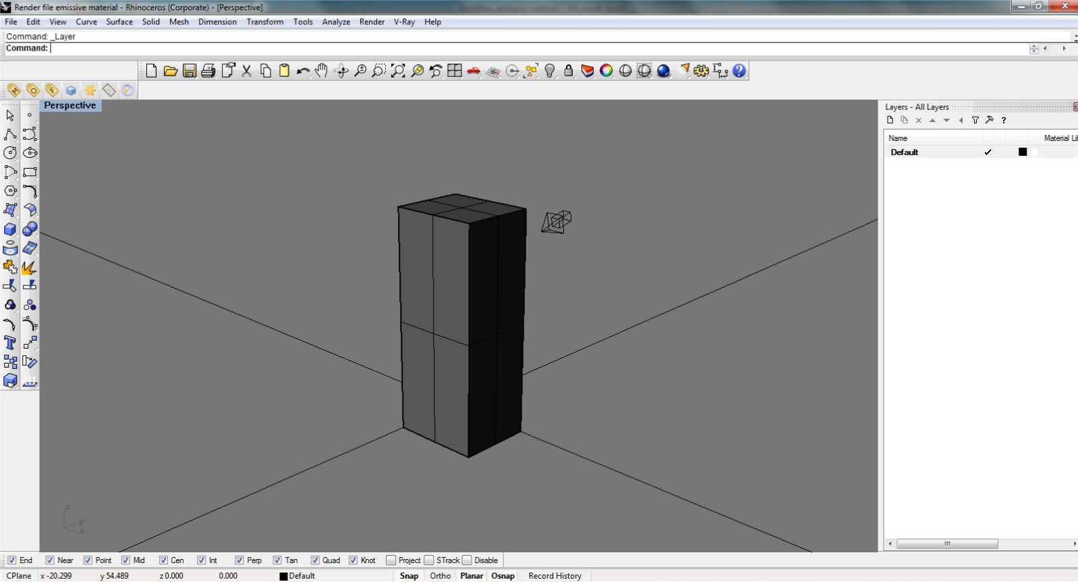Choose the Polyline tool

(x=10, y=134)
